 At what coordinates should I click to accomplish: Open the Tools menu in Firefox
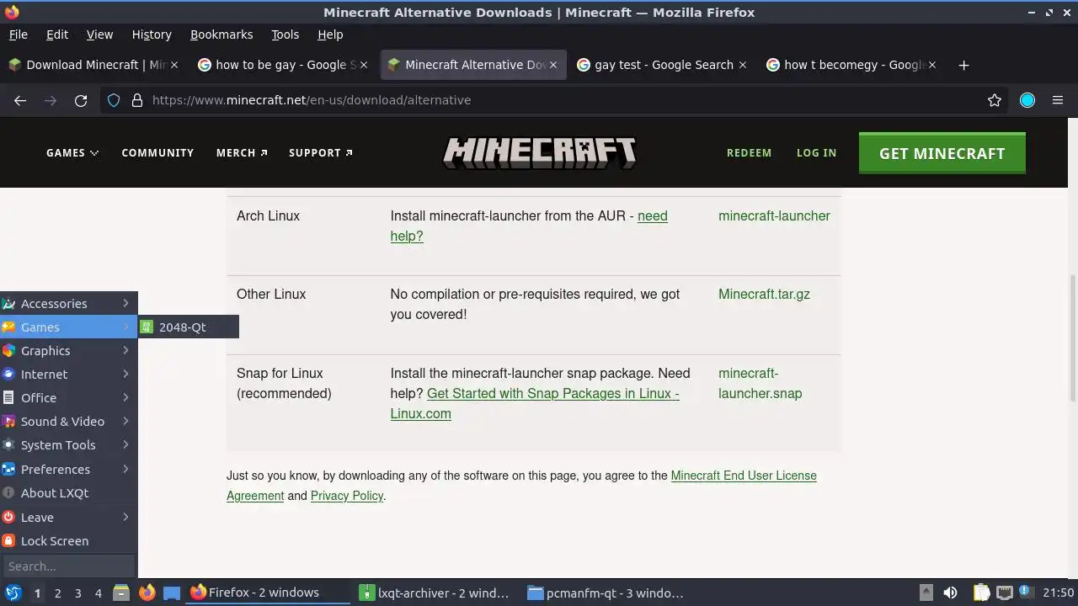click(x=285, y=35)
